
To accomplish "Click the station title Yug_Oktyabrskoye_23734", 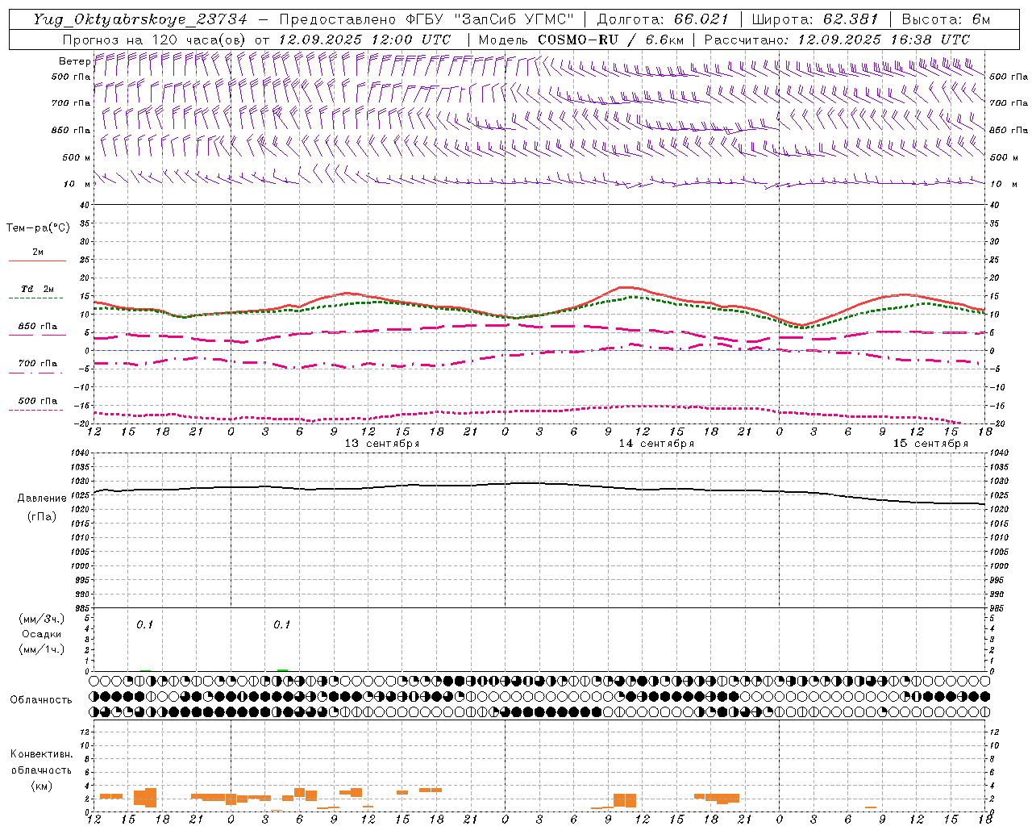I will click(140, 19).
